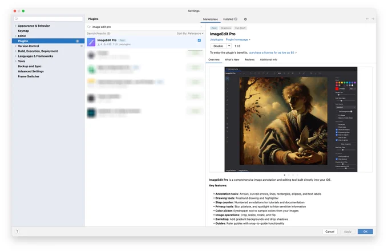Click the Graphics tag
The image size is (388, 252).
click(226, 28)
